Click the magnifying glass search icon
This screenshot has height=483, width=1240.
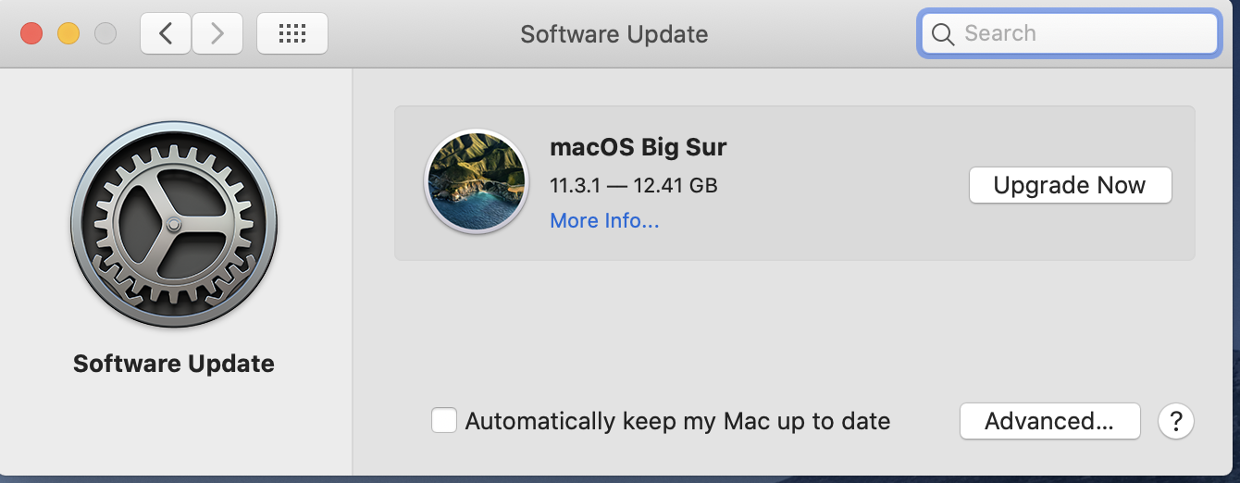(943, 34)
